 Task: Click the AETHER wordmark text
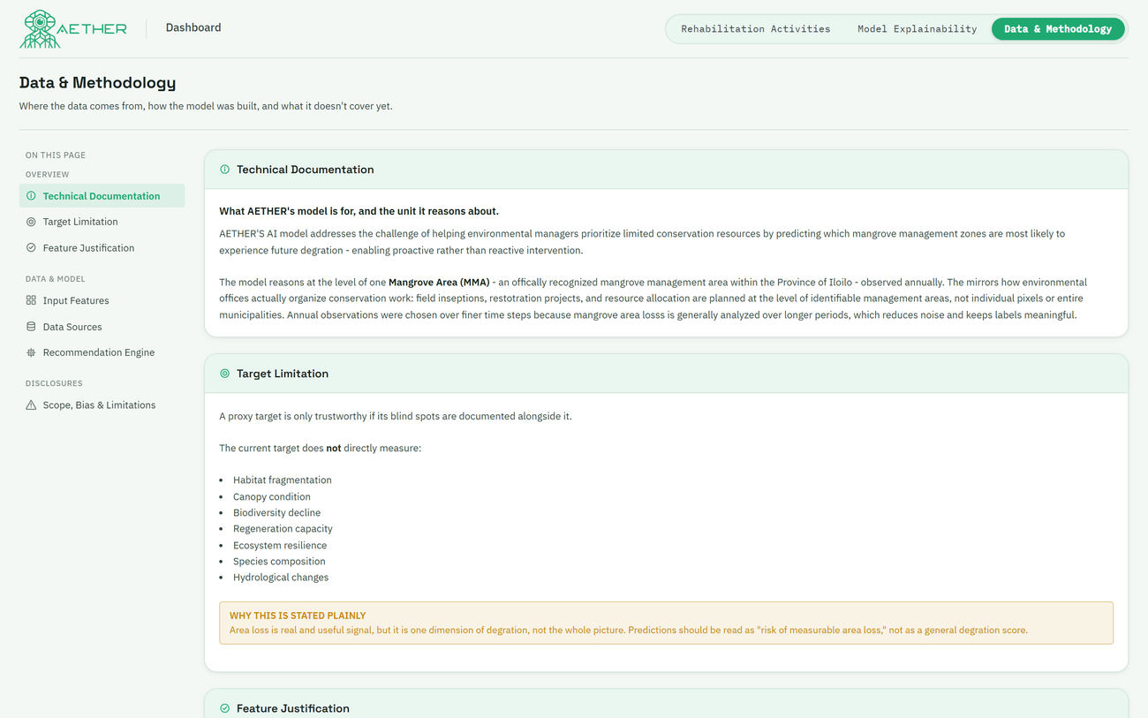click(x=94, y=28)
